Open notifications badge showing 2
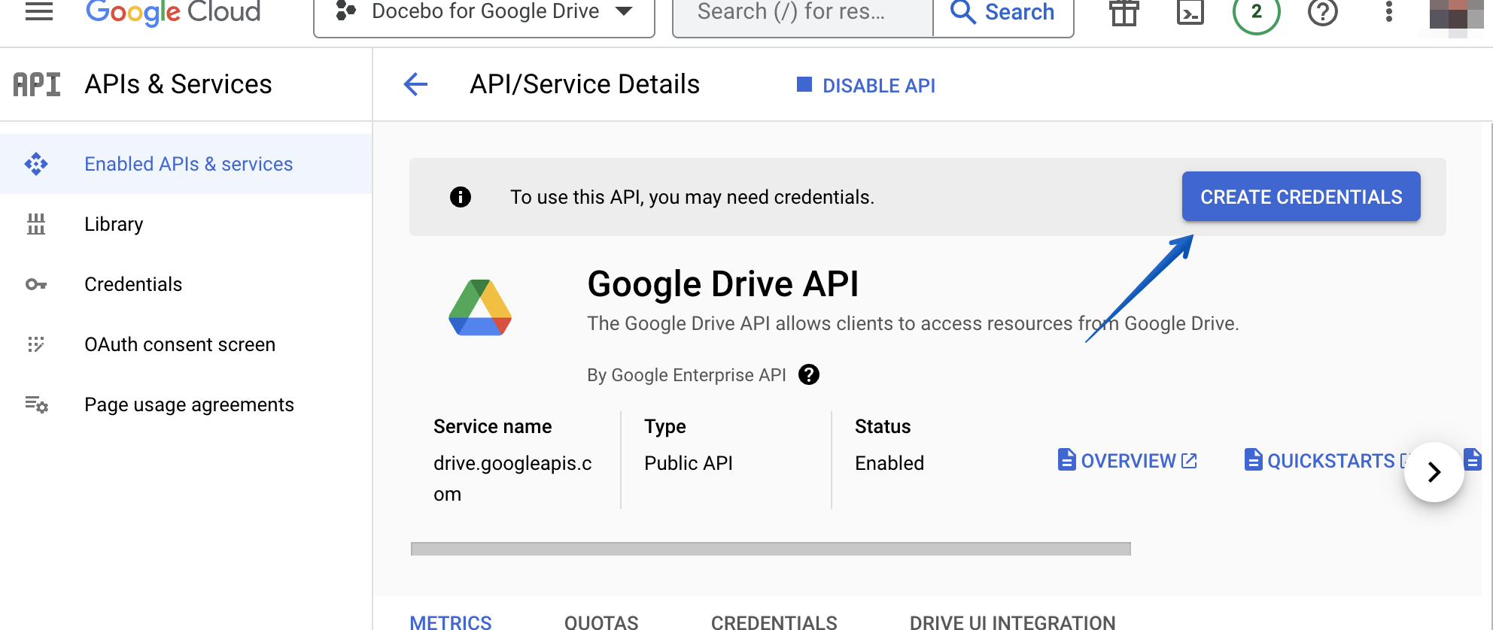The image size is (1493, 630). point(1257,12)
